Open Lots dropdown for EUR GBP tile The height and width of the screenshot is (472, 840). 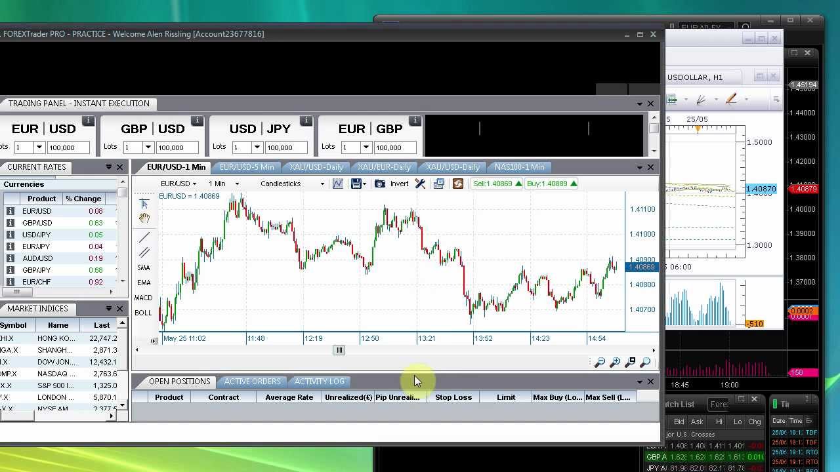pyautogui.click(x=366, y=147)
